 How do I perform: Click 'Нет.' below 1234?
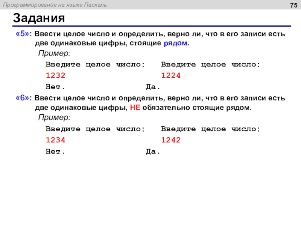coord(55,151)
